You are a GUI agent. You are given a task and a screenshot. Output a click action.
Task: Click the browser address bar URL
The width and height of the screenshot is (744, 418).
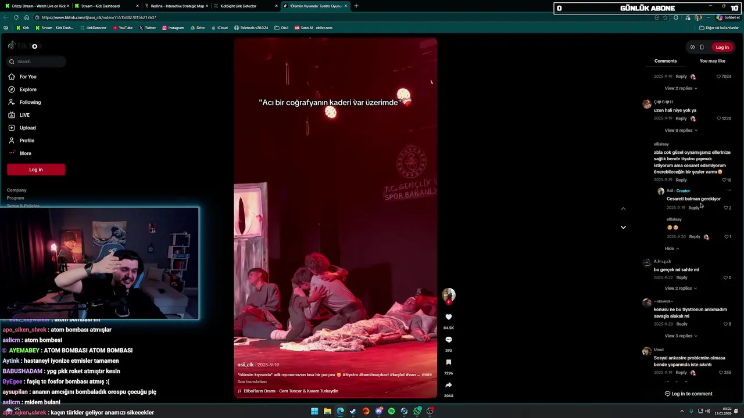coord(99,17)
